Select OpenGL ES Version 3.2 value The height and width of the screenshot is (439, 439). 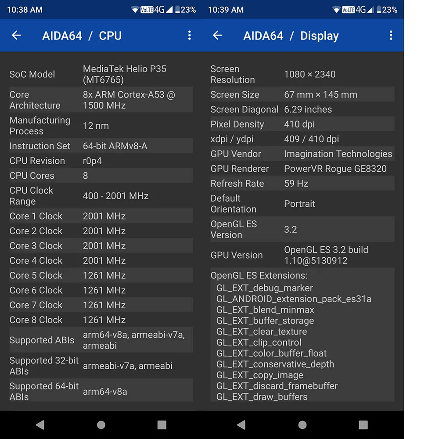click(x=290, y=229)
